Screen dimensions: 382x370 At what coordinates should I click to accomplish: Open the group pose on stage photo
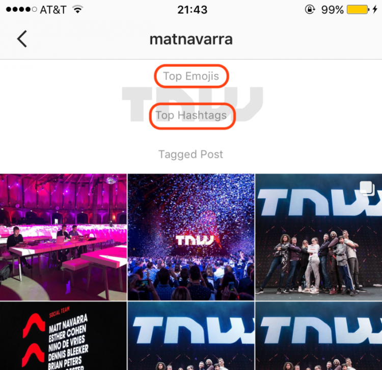319,237
